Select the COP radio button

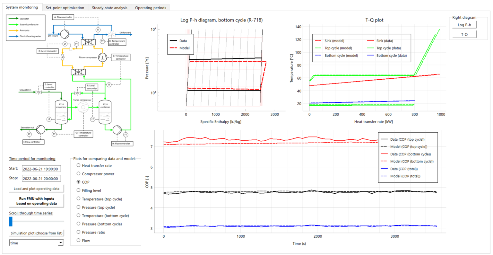pyautogui.click(x=78, y=182)
